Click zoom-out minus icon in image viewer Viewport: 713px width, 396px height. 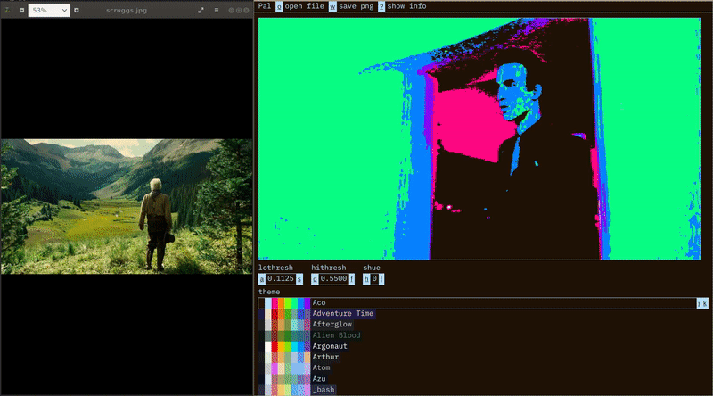pyautogui.click(x=21, y=10)
